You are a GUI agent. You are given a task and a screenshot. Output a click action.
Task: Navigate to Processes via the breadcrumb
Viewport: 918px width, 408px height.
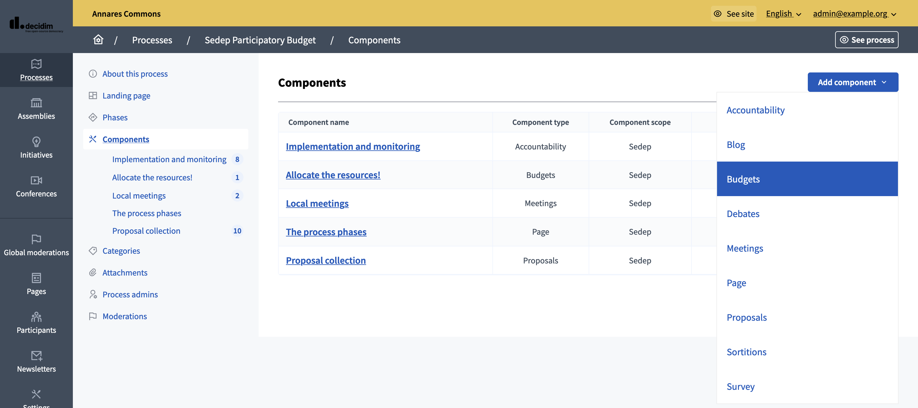pyautogui.click(x=152, y=40)
